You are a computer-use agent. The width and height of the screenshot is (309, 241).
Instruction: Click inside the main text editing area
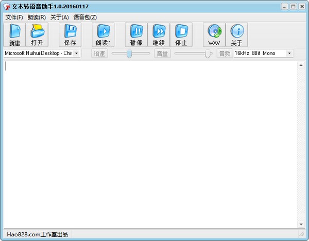(149, 144)
